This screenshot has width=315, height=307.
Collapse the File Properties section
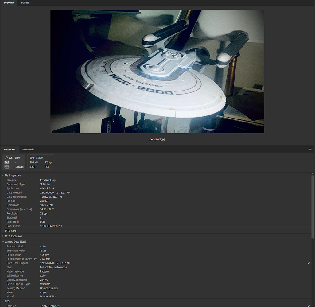[x=3, y=175]
